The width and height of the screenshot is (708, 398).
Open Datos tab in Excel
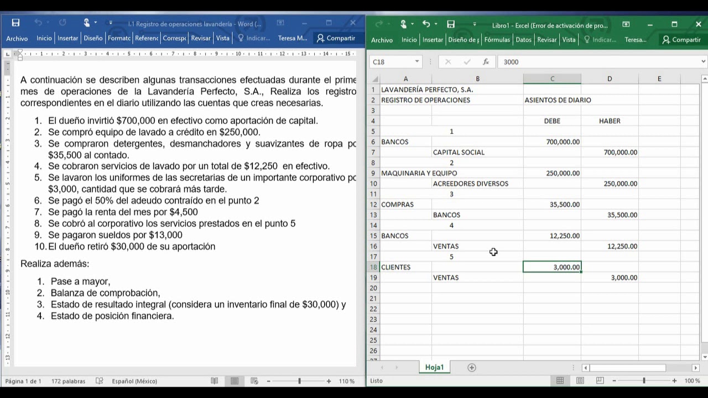(x=523, y=40)
